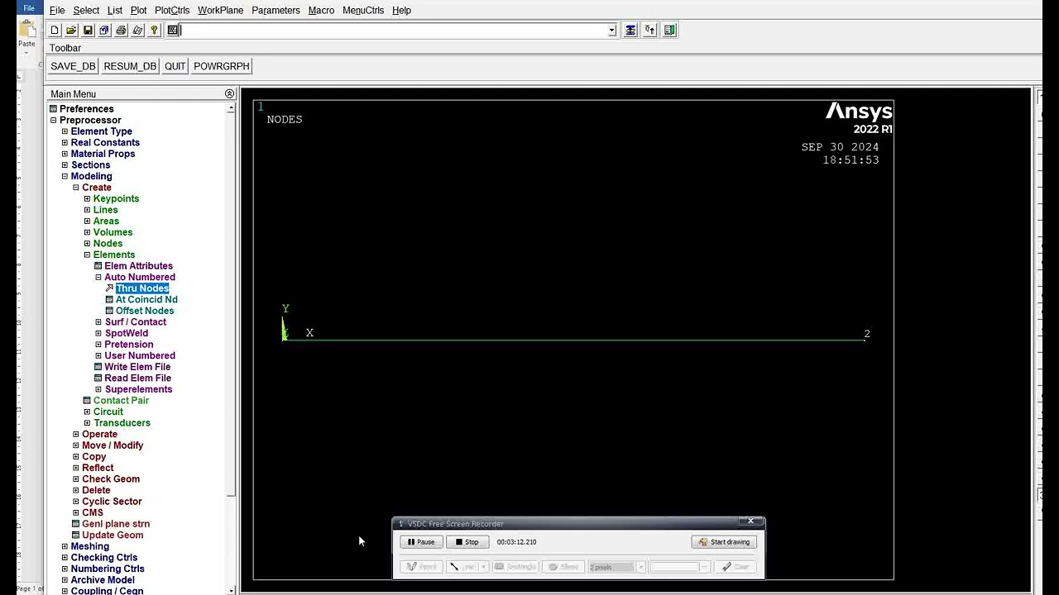Expand the Real Constants node

65,143
